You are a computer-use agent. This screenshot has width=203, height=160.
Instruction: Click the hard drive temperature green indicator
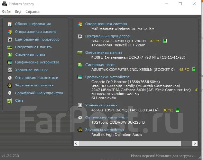coord(178,110)
